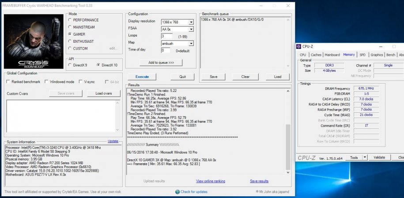Click the Loops input field
Screen dimensions: 404x198
pos(167,36)
